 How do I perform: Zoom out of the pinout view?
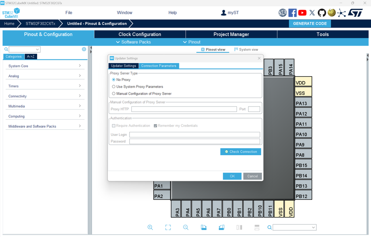[x=186, y=227]
